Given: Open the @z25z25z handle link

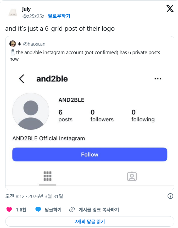Looking at the screenshot, I should [x=33, y=16].
